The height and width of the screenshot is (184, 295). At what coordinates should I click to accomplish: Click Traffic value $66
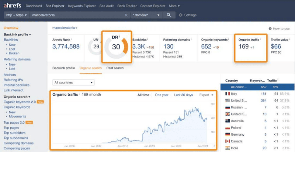click(276, 46)
